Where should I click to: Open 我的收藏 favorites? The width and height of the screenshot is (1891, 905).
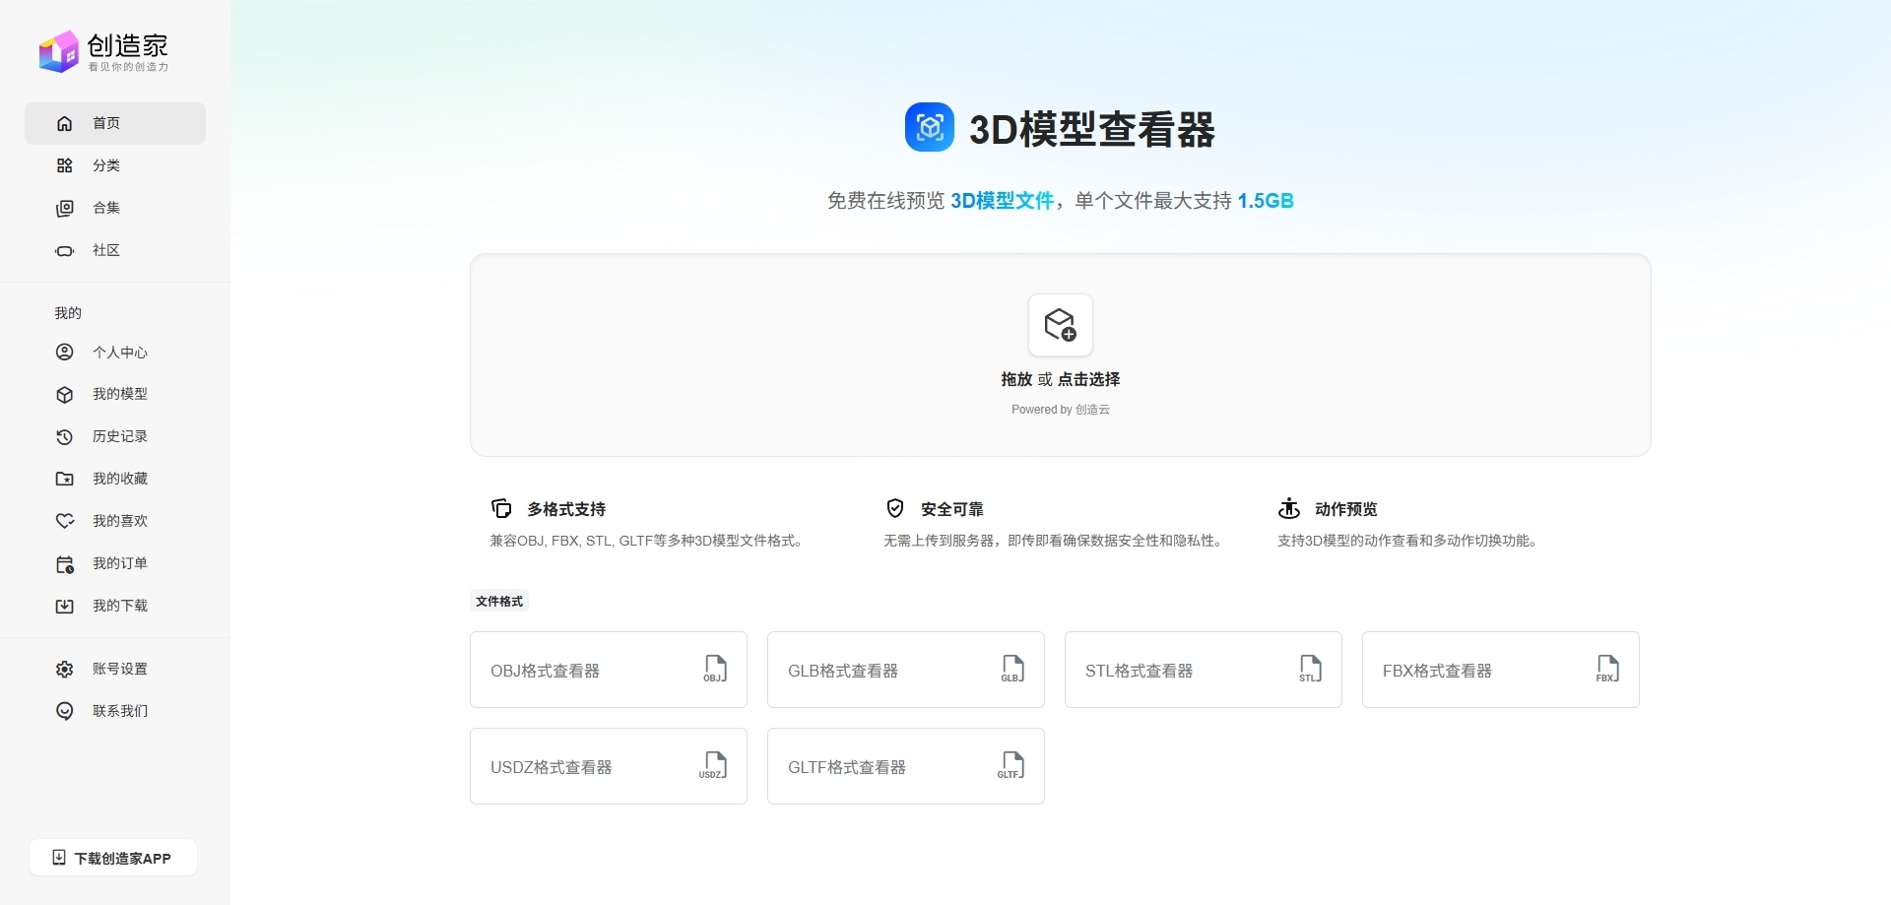[x=119, y=479]
